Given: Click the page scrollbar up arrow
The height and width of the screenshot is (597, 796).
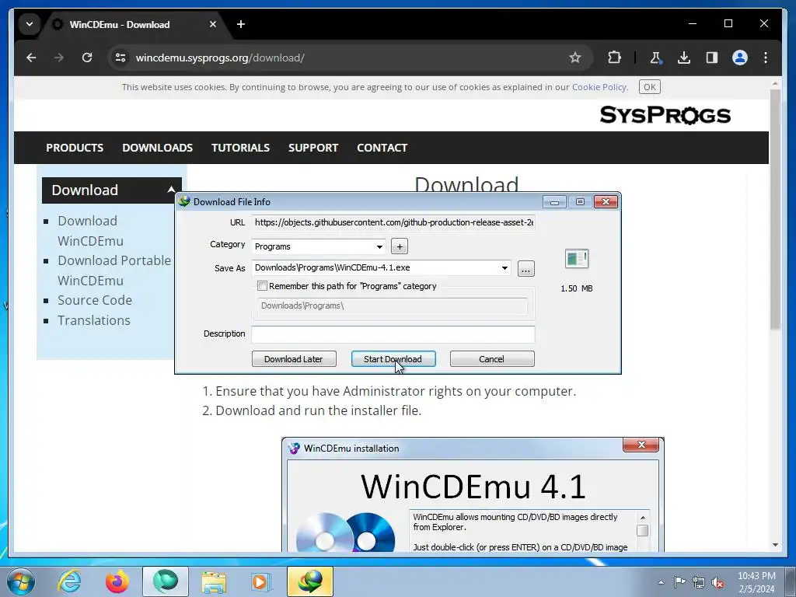Looking at the screenshot, I should [775, 83].
